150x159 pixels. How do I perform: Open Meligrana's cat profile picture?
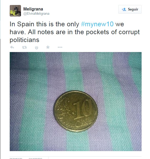[x=15, y=11]
